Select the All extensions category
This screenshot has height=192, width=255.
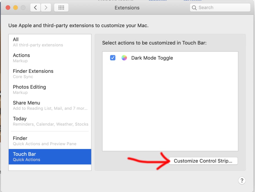coord(50,42)
